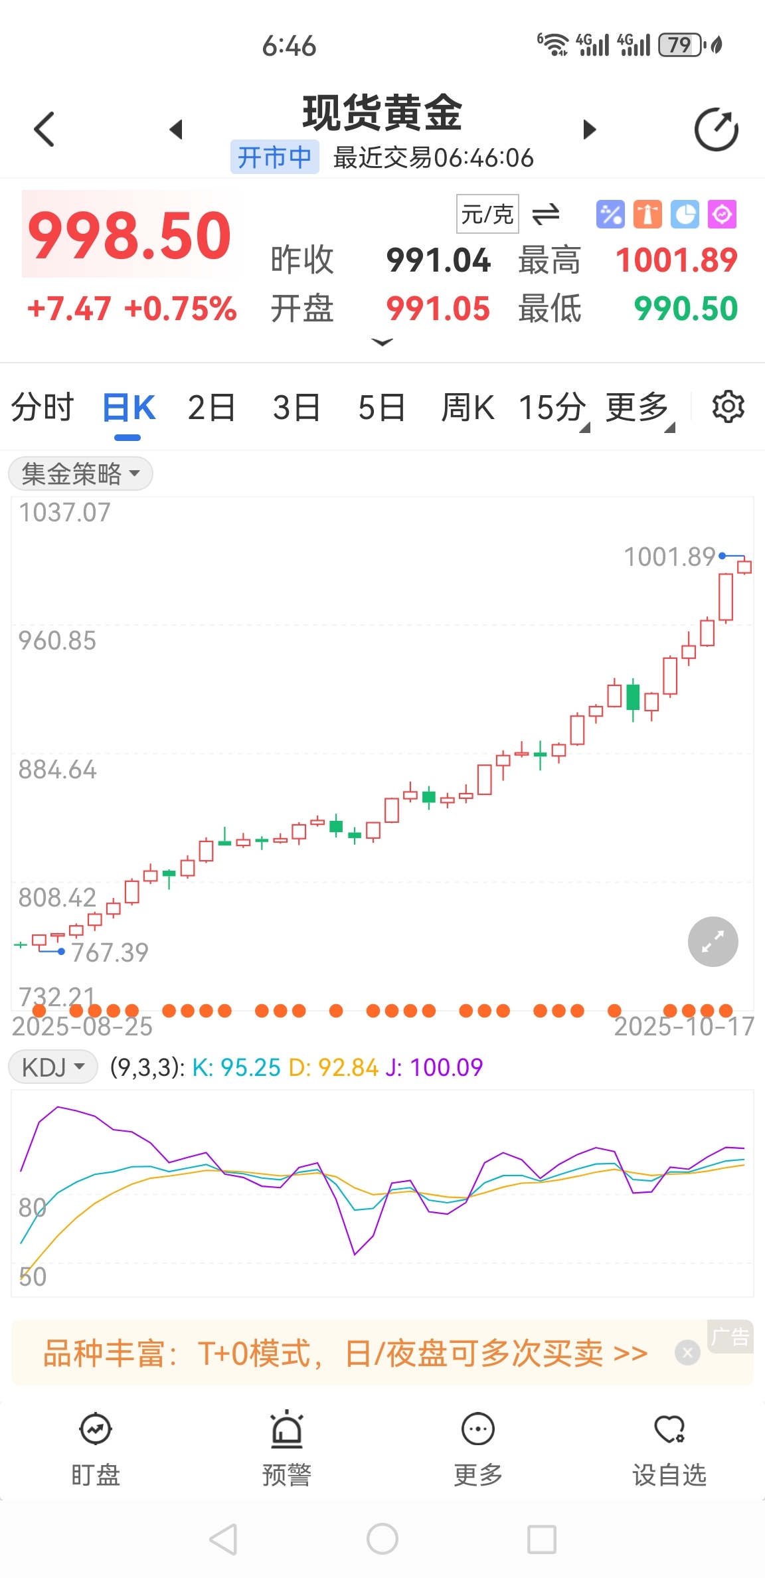Go to the previous instrument with left triangle
The width and height of the screenshot is (765, 1578).
pyautogui.click(x=176, y=130)
